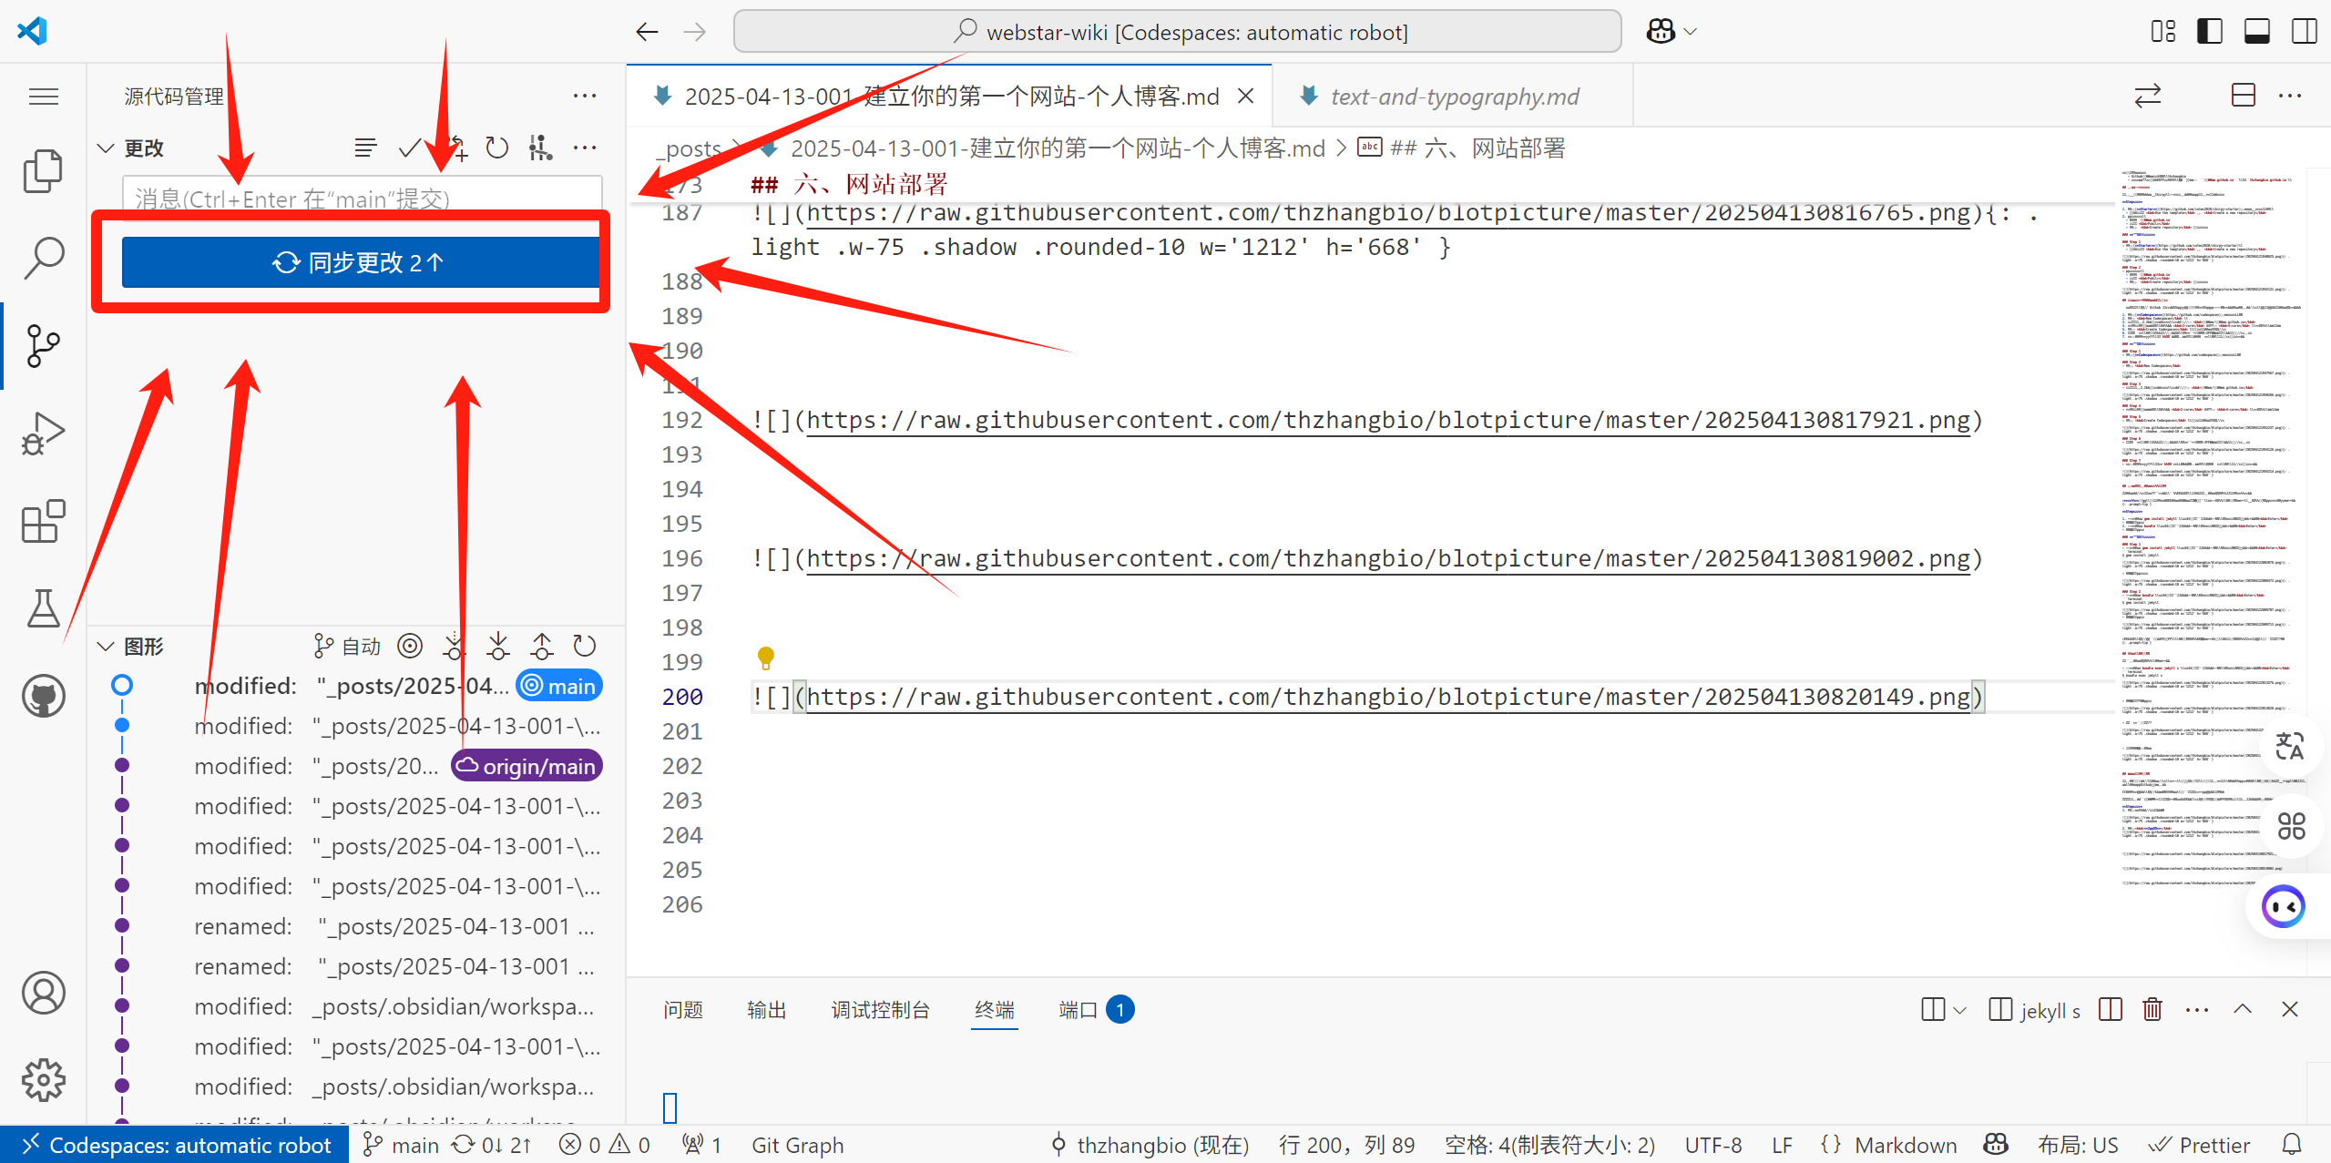2331x1163 pixels.
Task: Click the 同步更改 sync button
Action: point(360,262)
